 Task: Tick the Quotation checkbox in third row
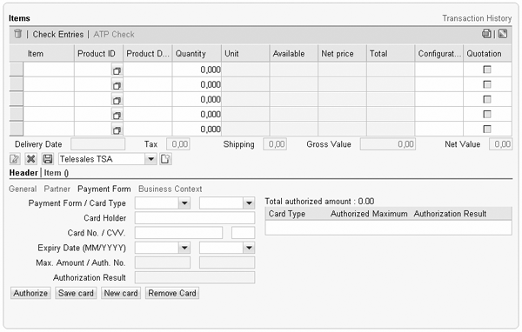coord(487,99)
